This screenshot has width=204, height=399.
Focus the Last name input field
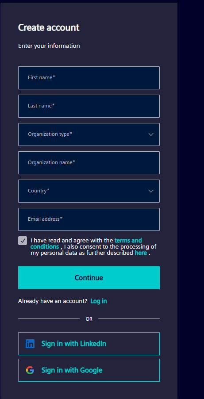[x=89, y=106]
